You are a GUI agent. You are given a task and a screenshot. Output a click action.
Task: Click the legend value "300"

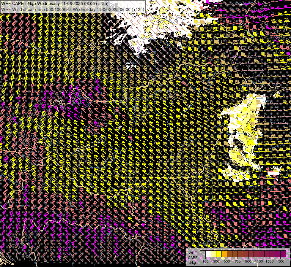(216, 261)
